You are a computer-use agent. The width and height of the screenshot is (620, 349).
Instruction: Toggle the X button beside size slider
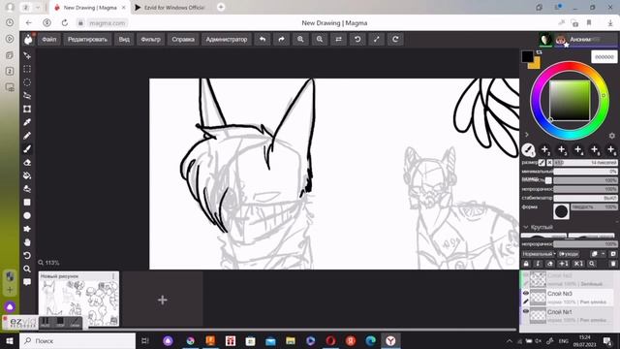[x=549, y=163]
